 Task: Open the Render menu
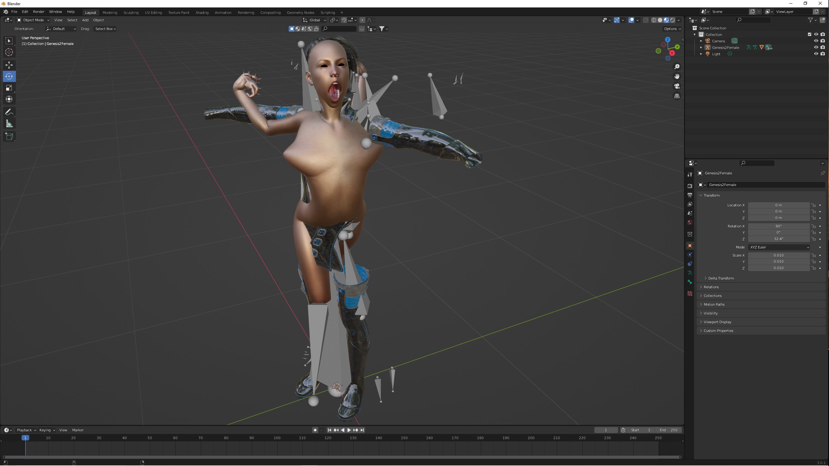pyautogui.click(x=39, y=12)
